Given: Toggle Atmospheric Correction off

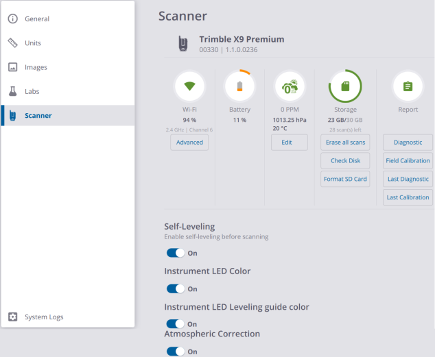Looking at the screenshot, I should (176, 352).
